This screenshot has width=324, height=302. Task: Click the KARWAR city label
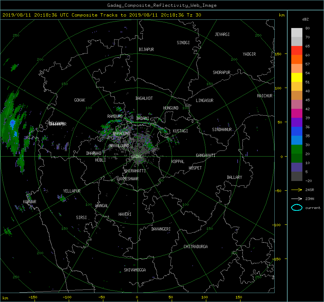[30, 202]
